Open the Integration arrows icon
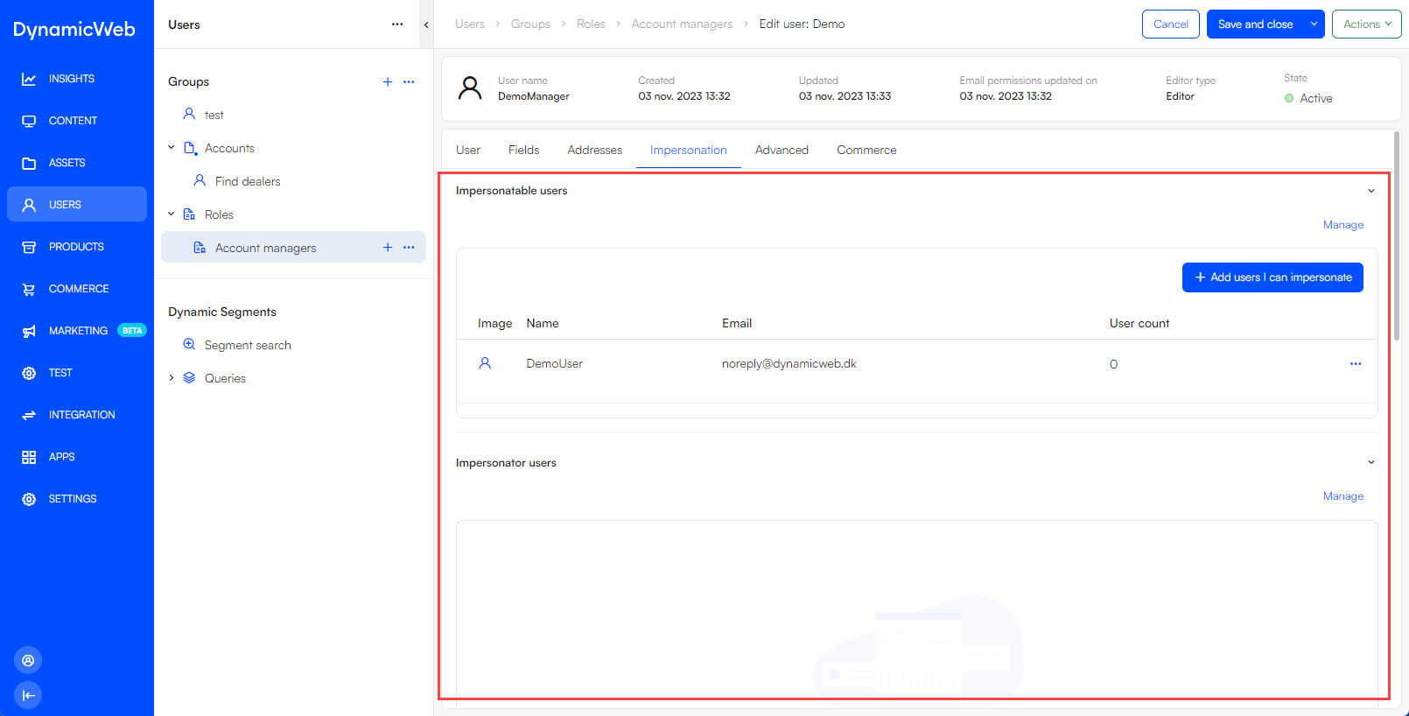The width and height of the screenshot is (1409, 716). click(x=29, y=415)
